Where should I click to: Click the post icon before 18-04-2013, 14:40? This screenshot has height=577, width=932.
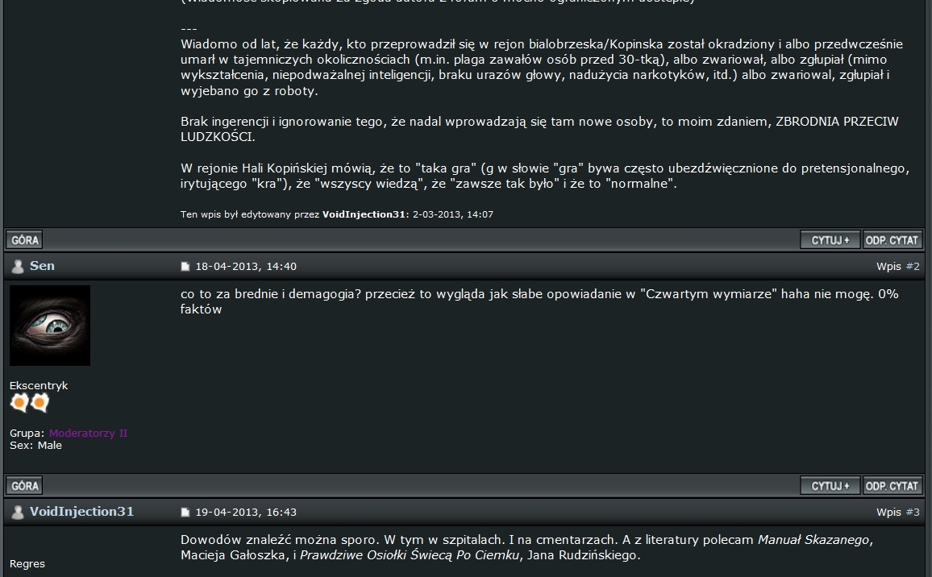point(185,267)
